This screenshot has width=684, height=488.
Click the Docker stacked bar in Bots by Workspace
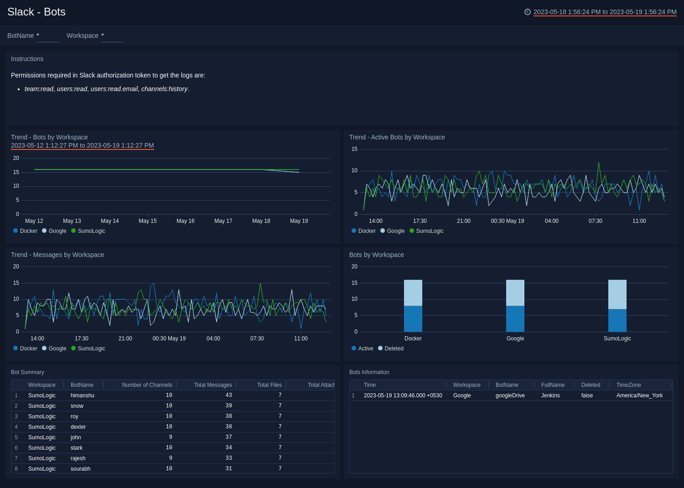click(413, 305)
